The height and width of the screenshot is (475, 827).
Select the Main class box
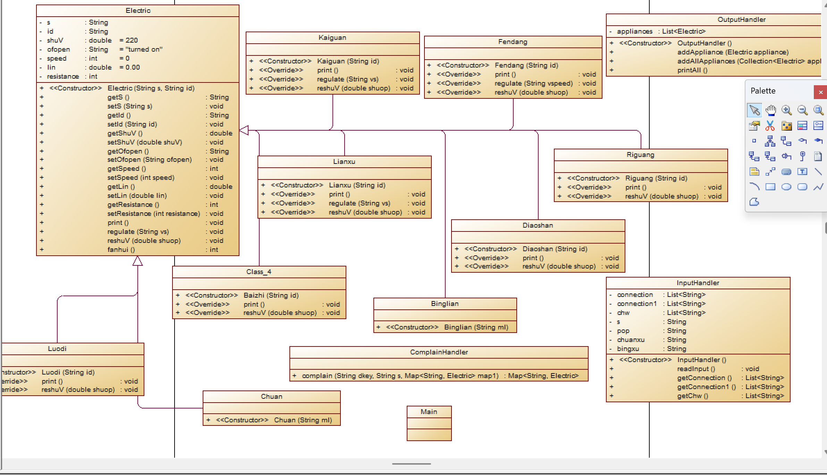tap(429, 412)
